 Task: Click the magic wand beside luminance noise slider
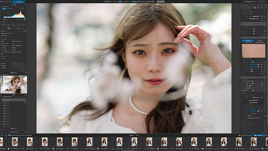click(266, 62)
